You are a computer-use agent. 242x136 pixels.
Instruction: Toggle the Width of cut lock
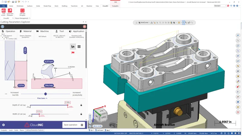click(x=81, y=114)
